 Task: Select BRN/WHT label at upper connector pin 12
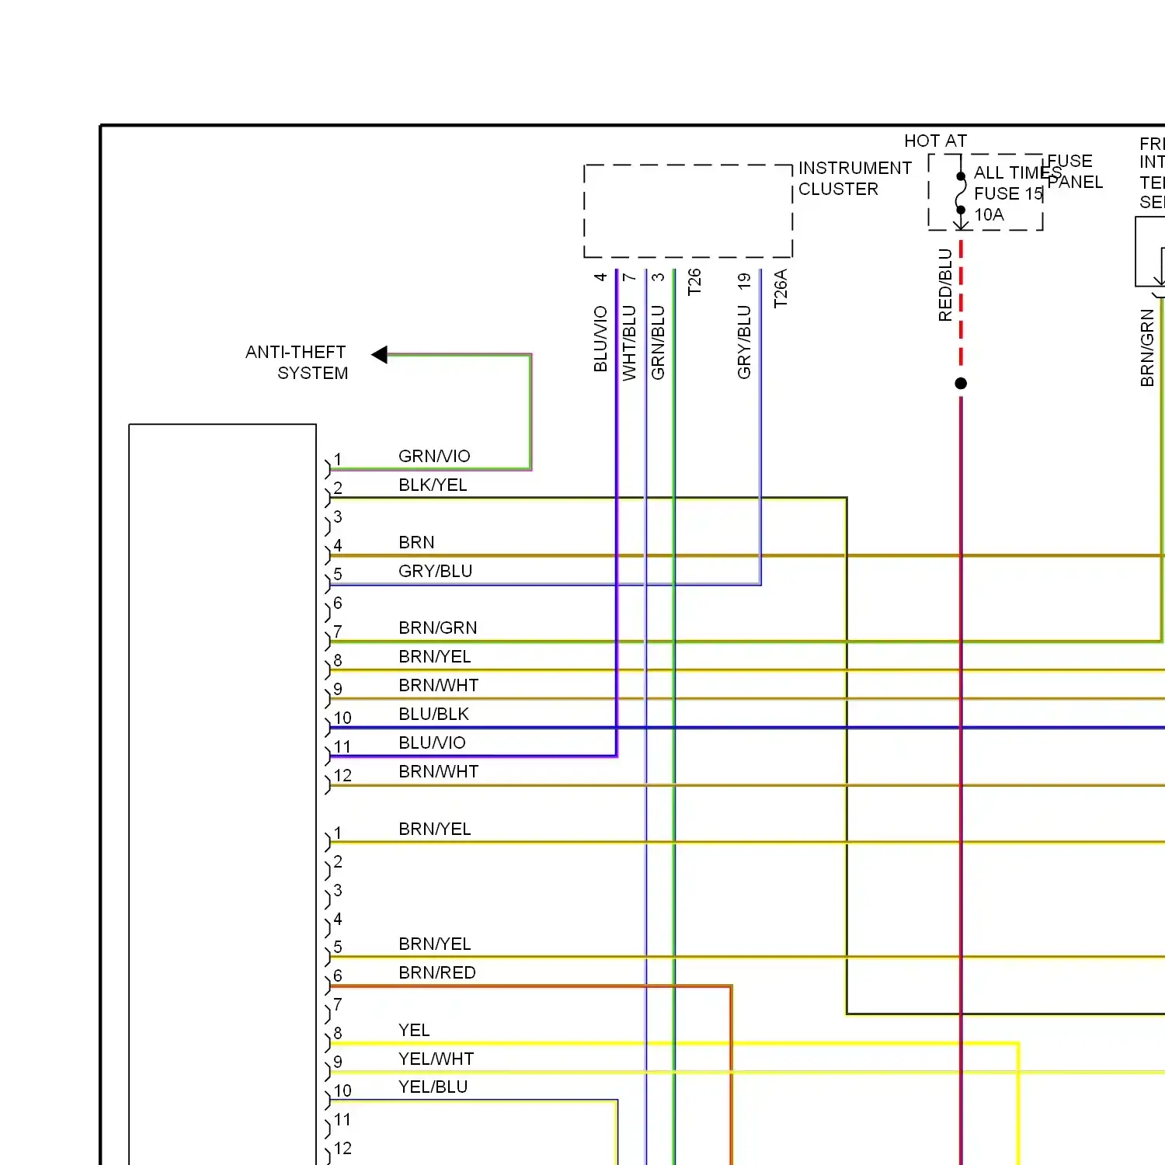(x=438, y=771)
